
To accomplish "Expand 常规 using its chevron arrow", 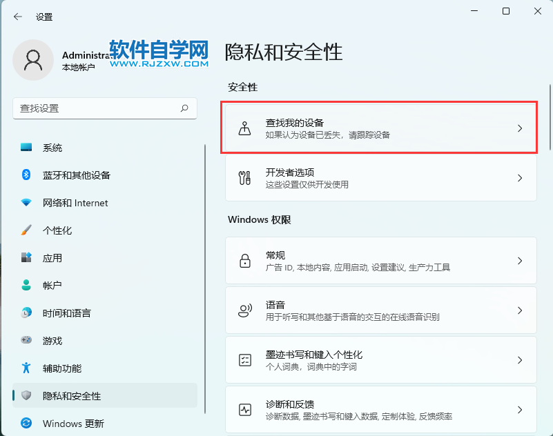I will click(x=520, y=261).
